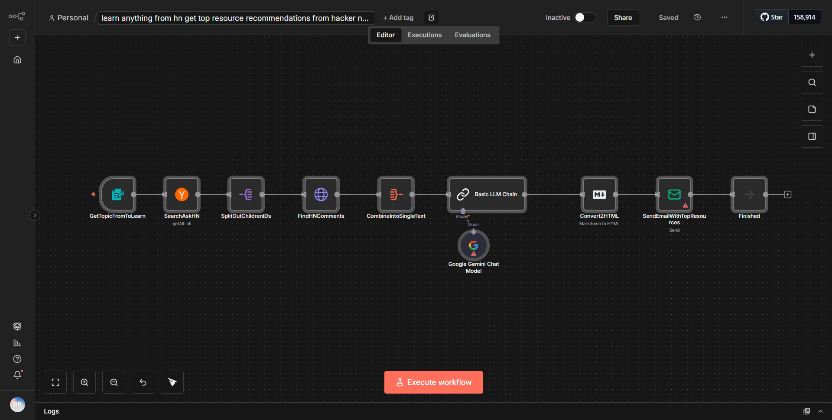
Task: Toggle the workflow from Inactive to Active
Action: [585, 17]
